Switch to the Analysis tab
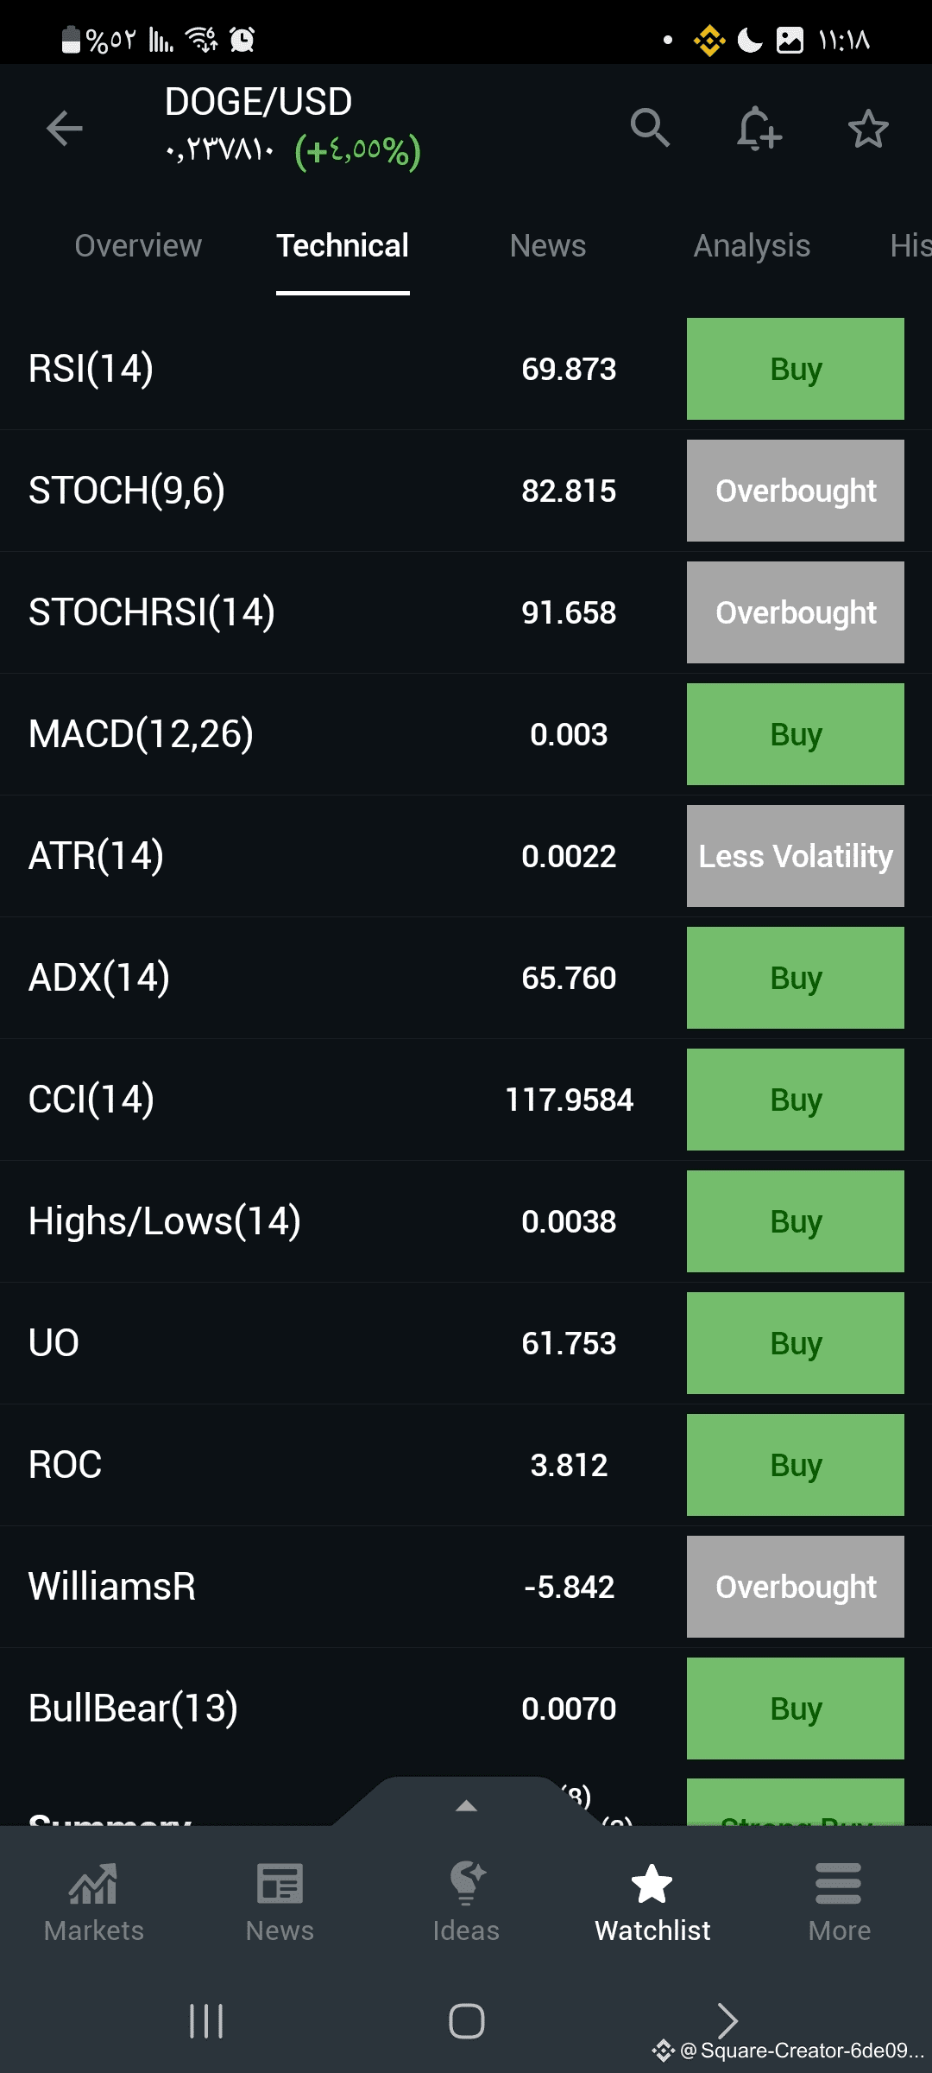The height and width of the screenshot is (2073, 932). click(752, 246)
